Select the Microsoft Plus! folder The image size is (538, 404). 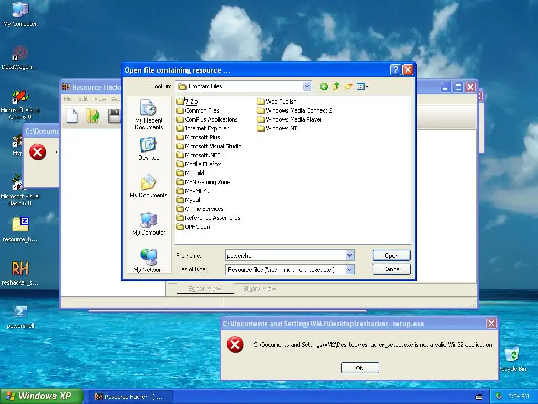[199, 137]
